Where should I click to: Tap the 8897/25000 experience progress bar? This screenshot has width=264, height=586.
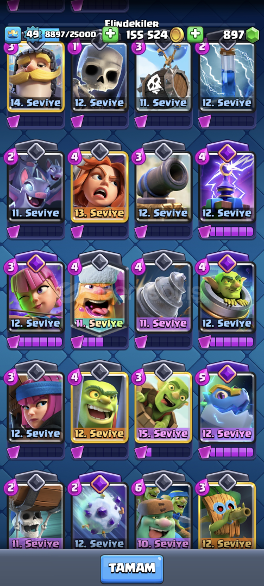71,35
